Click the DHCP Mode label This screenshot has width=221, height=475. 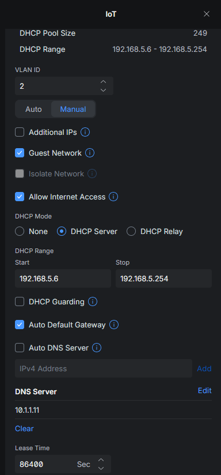pyautogui.click(x=33, y=216)
